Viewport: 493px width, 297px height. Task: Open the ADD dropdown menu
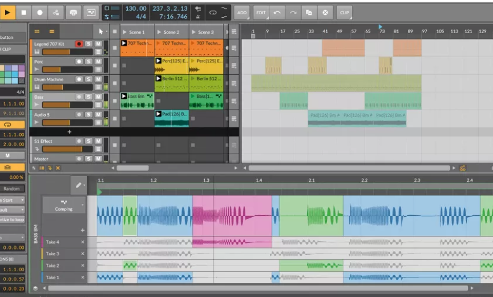tap(242, 12)
